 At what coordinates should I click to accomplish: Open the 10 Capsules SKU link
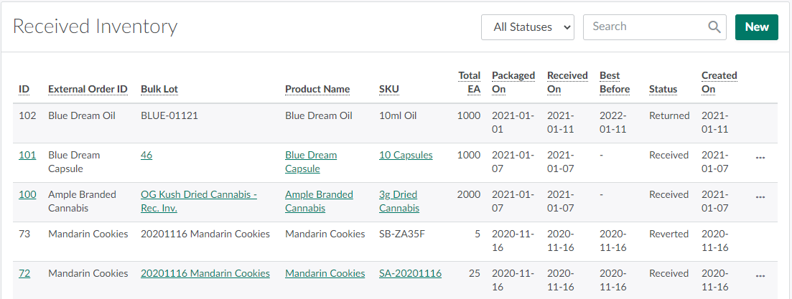[406, 155]
